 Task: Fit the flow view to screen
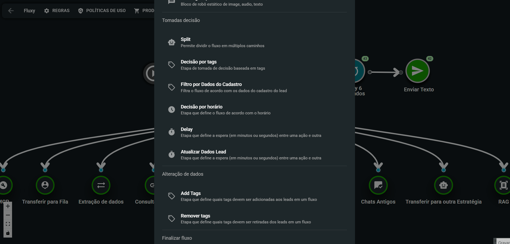pos(8,224)
